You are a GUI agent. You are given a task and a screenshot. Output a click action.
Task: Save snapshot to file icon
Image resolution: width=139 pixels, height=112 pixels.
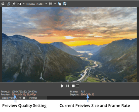65,4
